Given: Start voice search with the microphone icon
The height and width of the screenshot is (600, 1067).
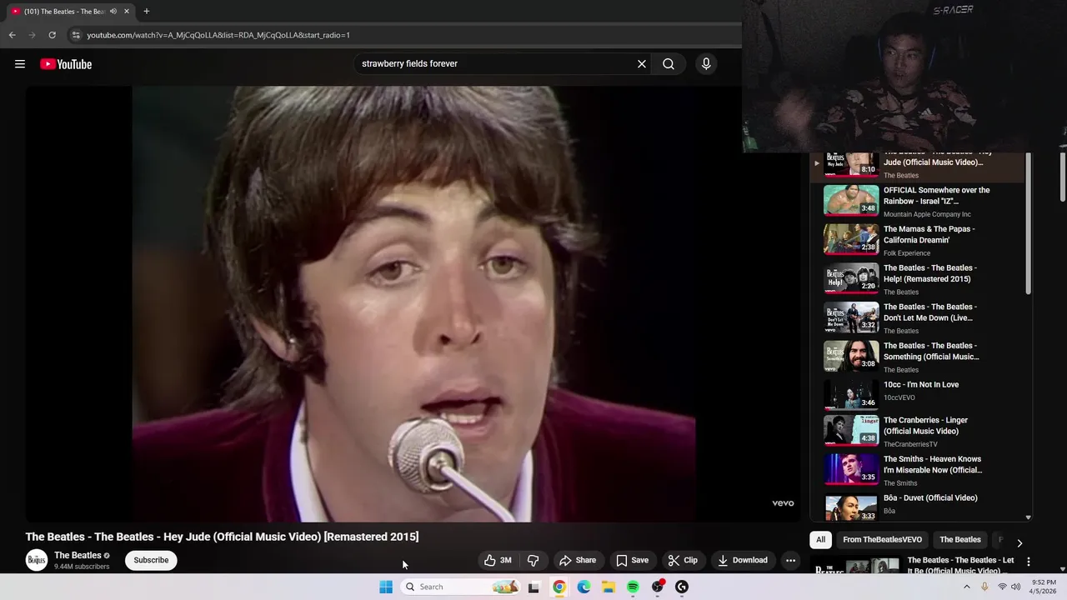Looking at the screenshot, I should tap(706, 63).
